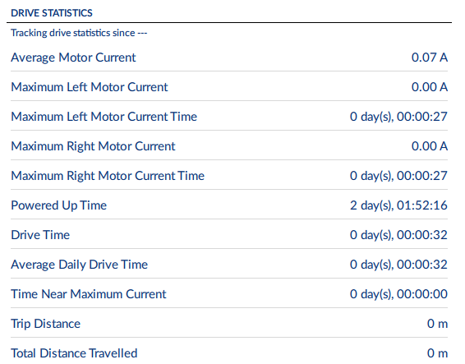
Task: Click the Time Near Maximum Current label
Action: coord(89,294)
